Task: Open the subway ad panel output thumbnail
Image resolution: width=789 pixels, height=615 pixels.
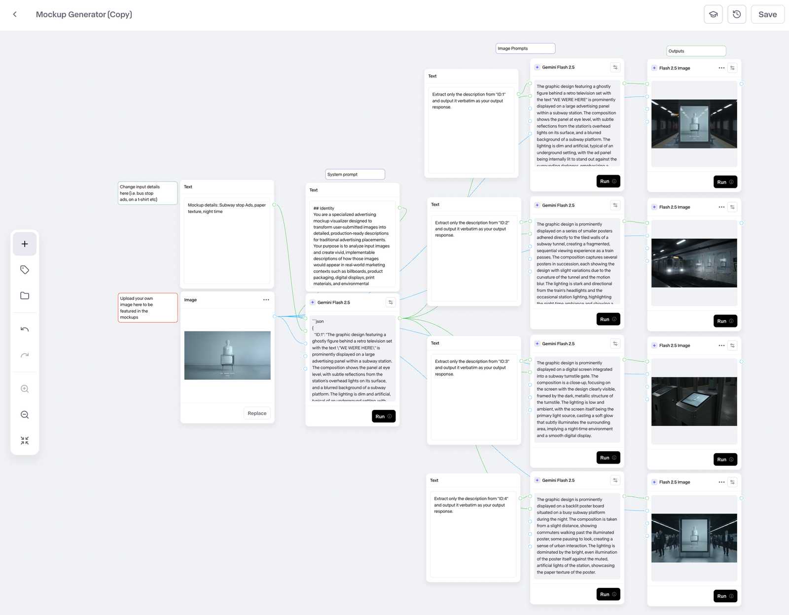Action: (x=694, y=124)
